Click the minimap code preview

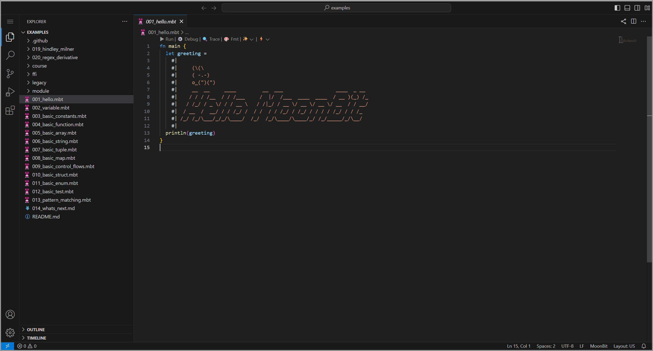click(628, 40)
